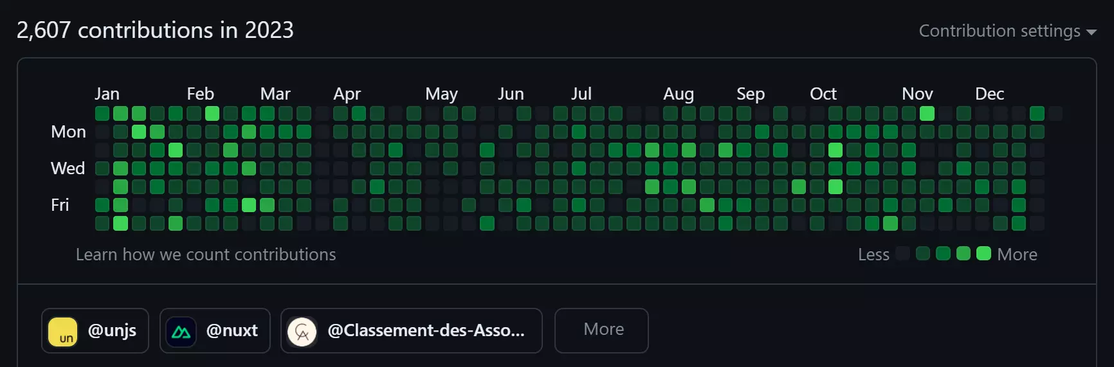Viewport: 1114px width, 367px height.
Task: Open the @Classement-des-Asso... organization
Action: pos(412,330)
